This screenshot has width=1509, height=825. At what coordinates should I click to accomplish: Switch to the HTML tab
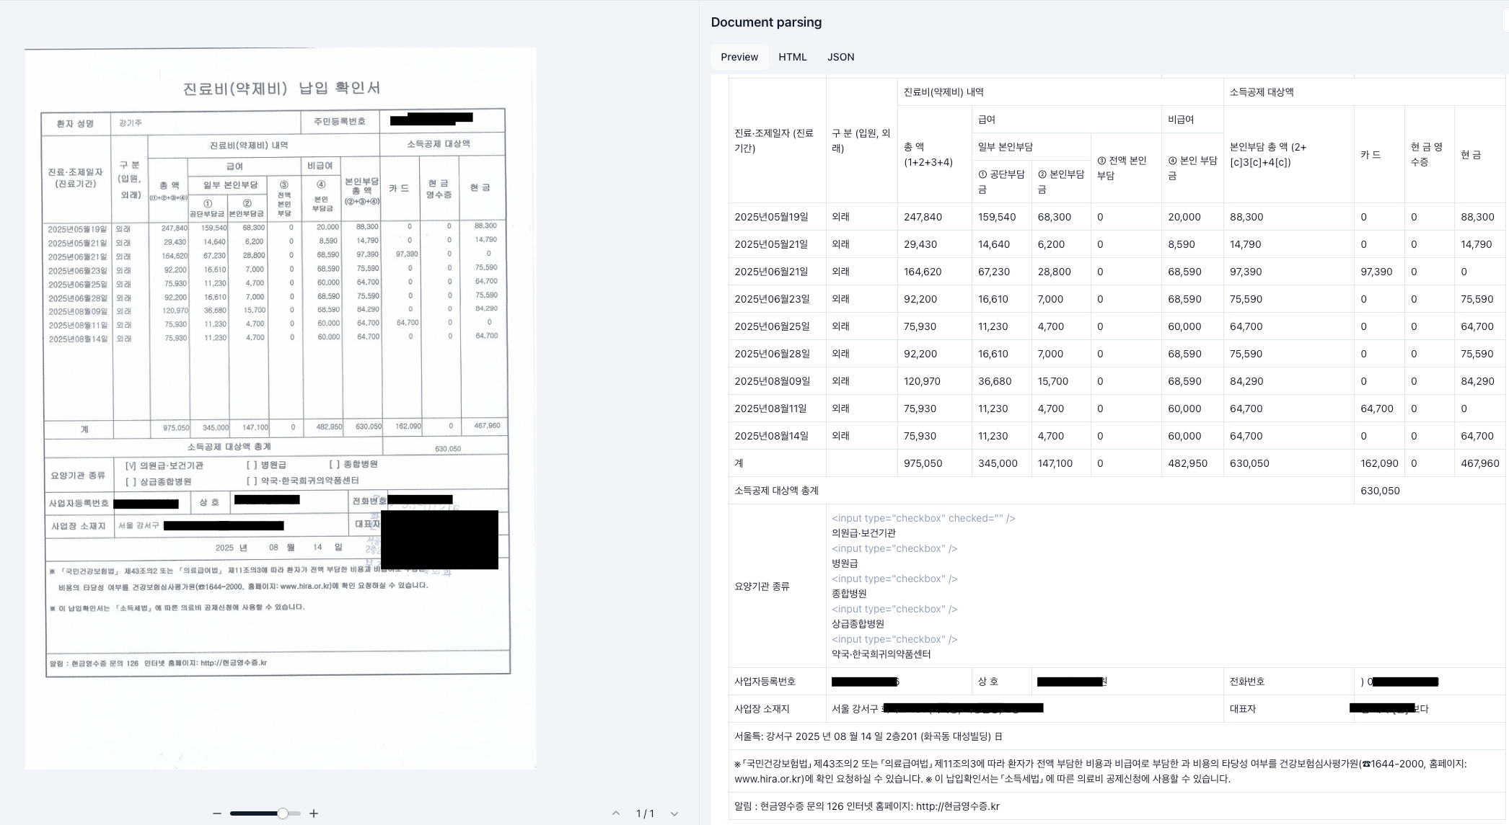point(792,57)
